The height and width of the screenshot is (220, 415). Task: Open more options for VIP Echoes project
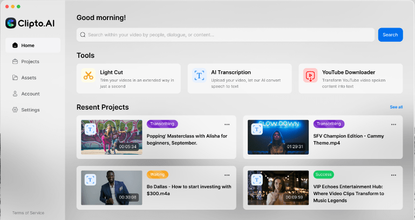tap(393, 175)
